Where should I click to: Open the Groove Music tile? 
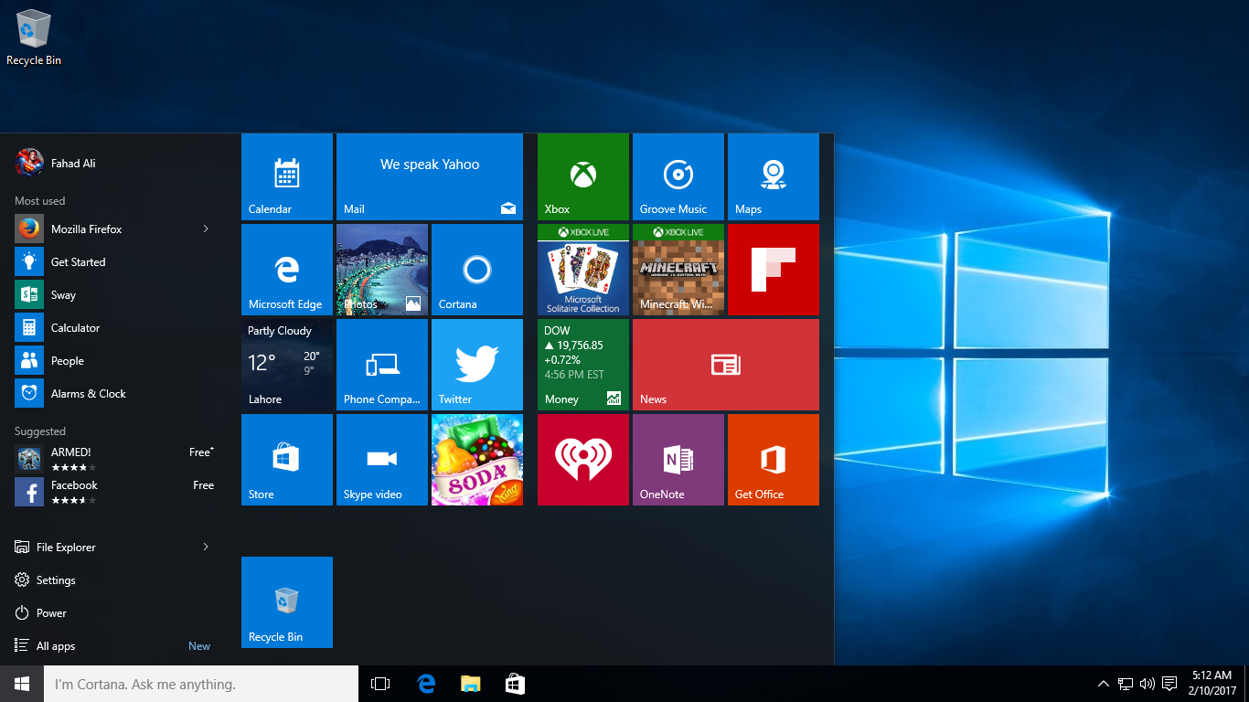coord(678,176)
